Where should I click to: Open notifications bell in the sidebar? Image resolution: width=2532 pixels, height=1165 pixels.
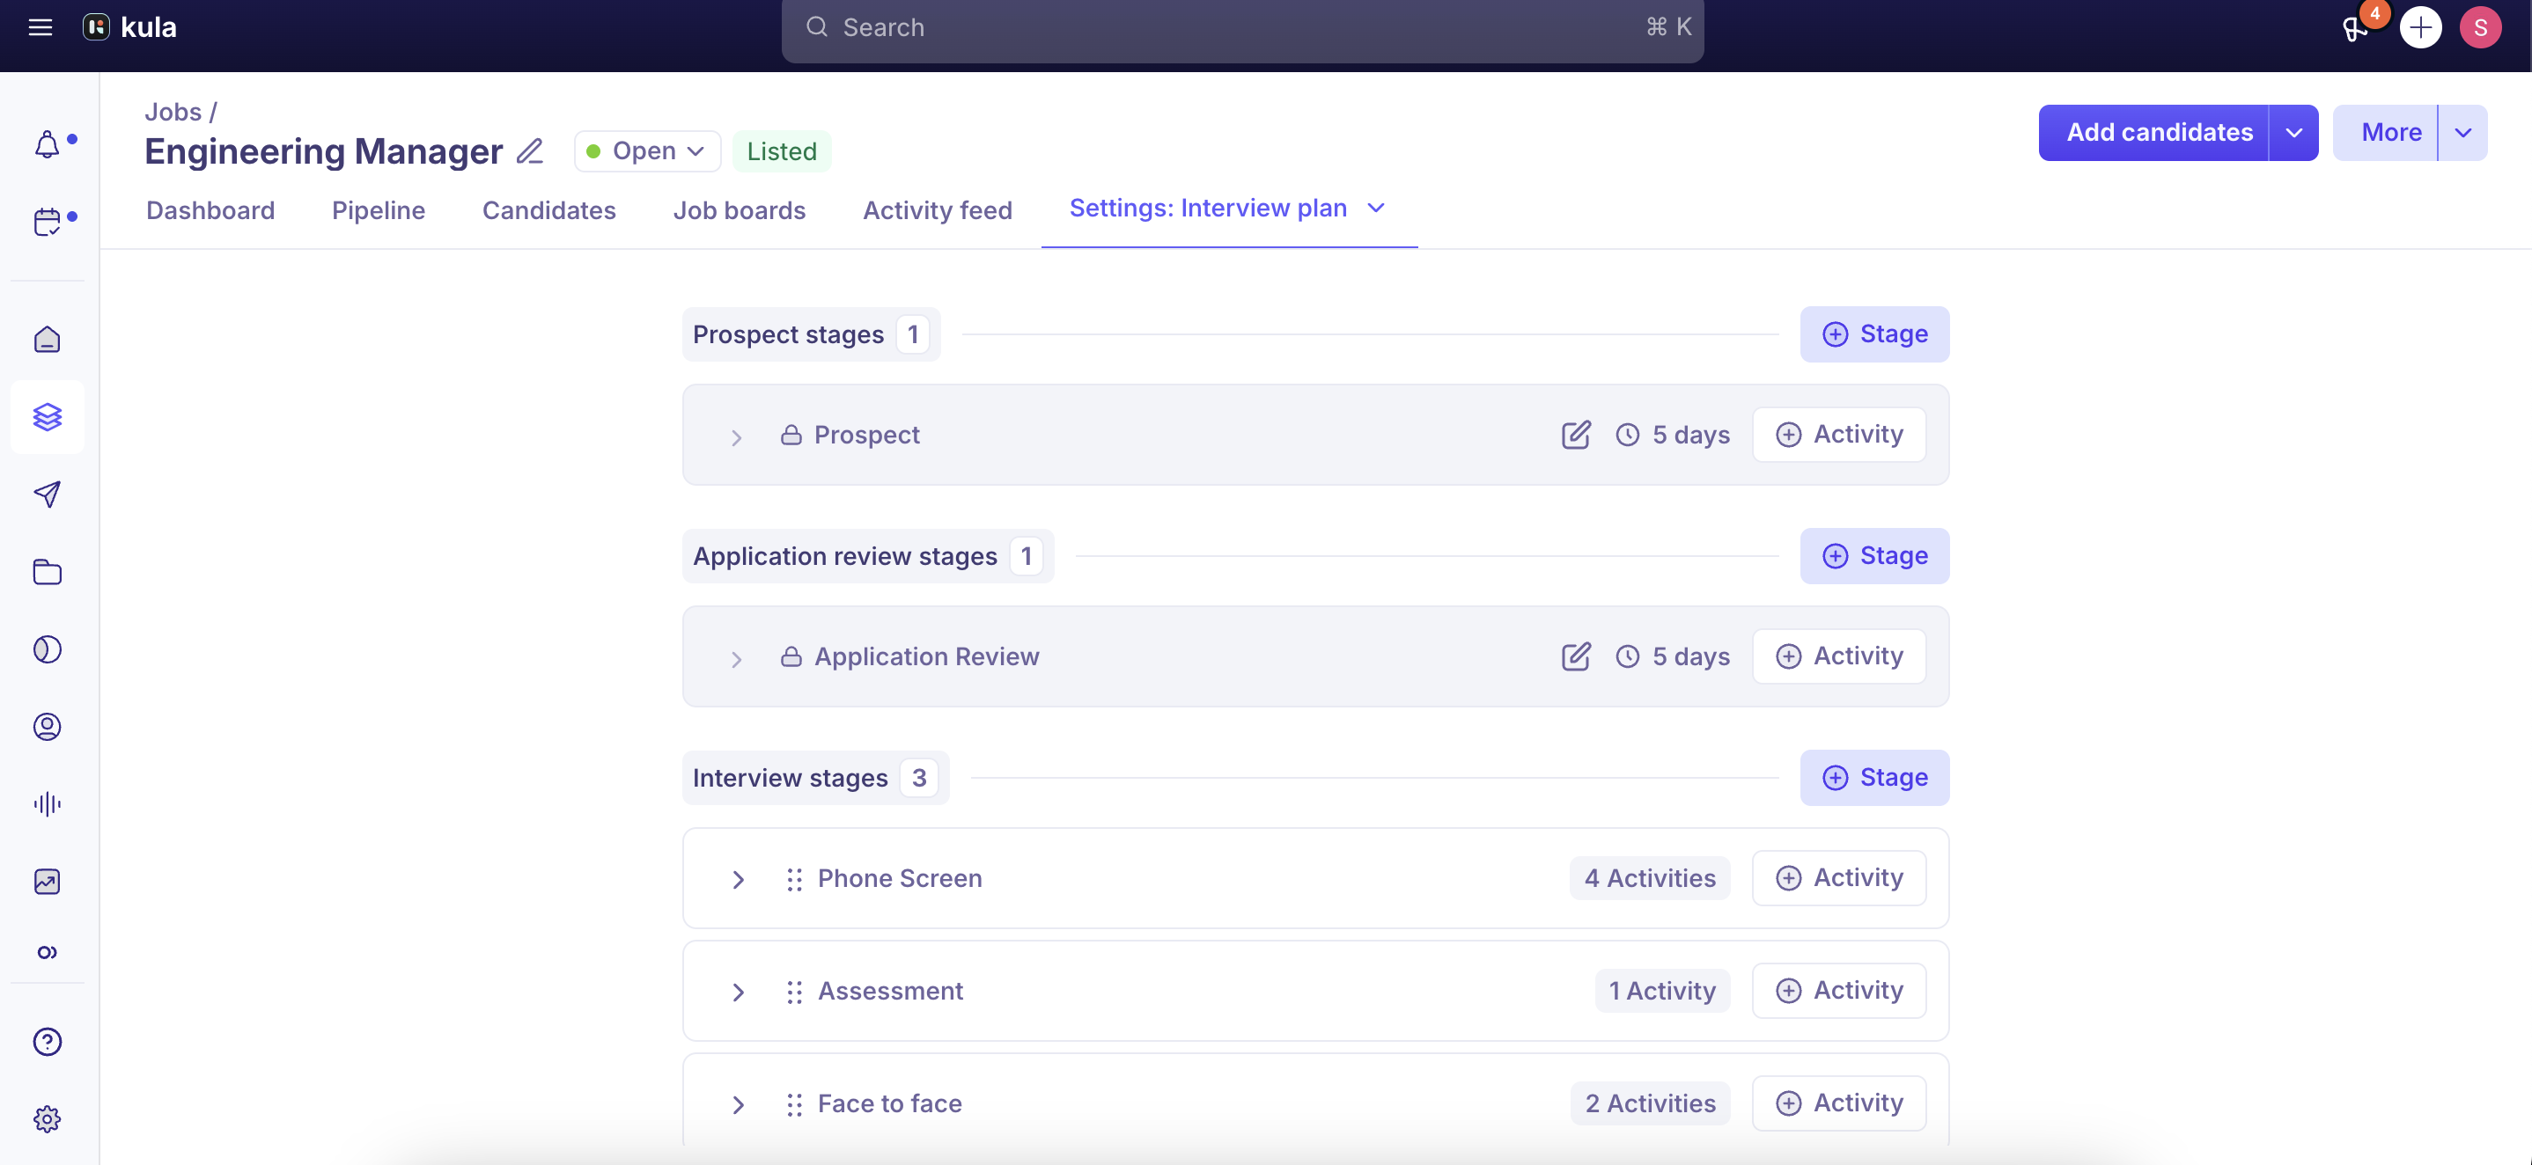pos(48,144)
